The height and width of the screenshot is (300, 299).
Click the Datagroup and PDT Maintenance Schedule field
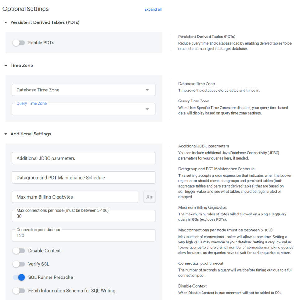(83, 177)
